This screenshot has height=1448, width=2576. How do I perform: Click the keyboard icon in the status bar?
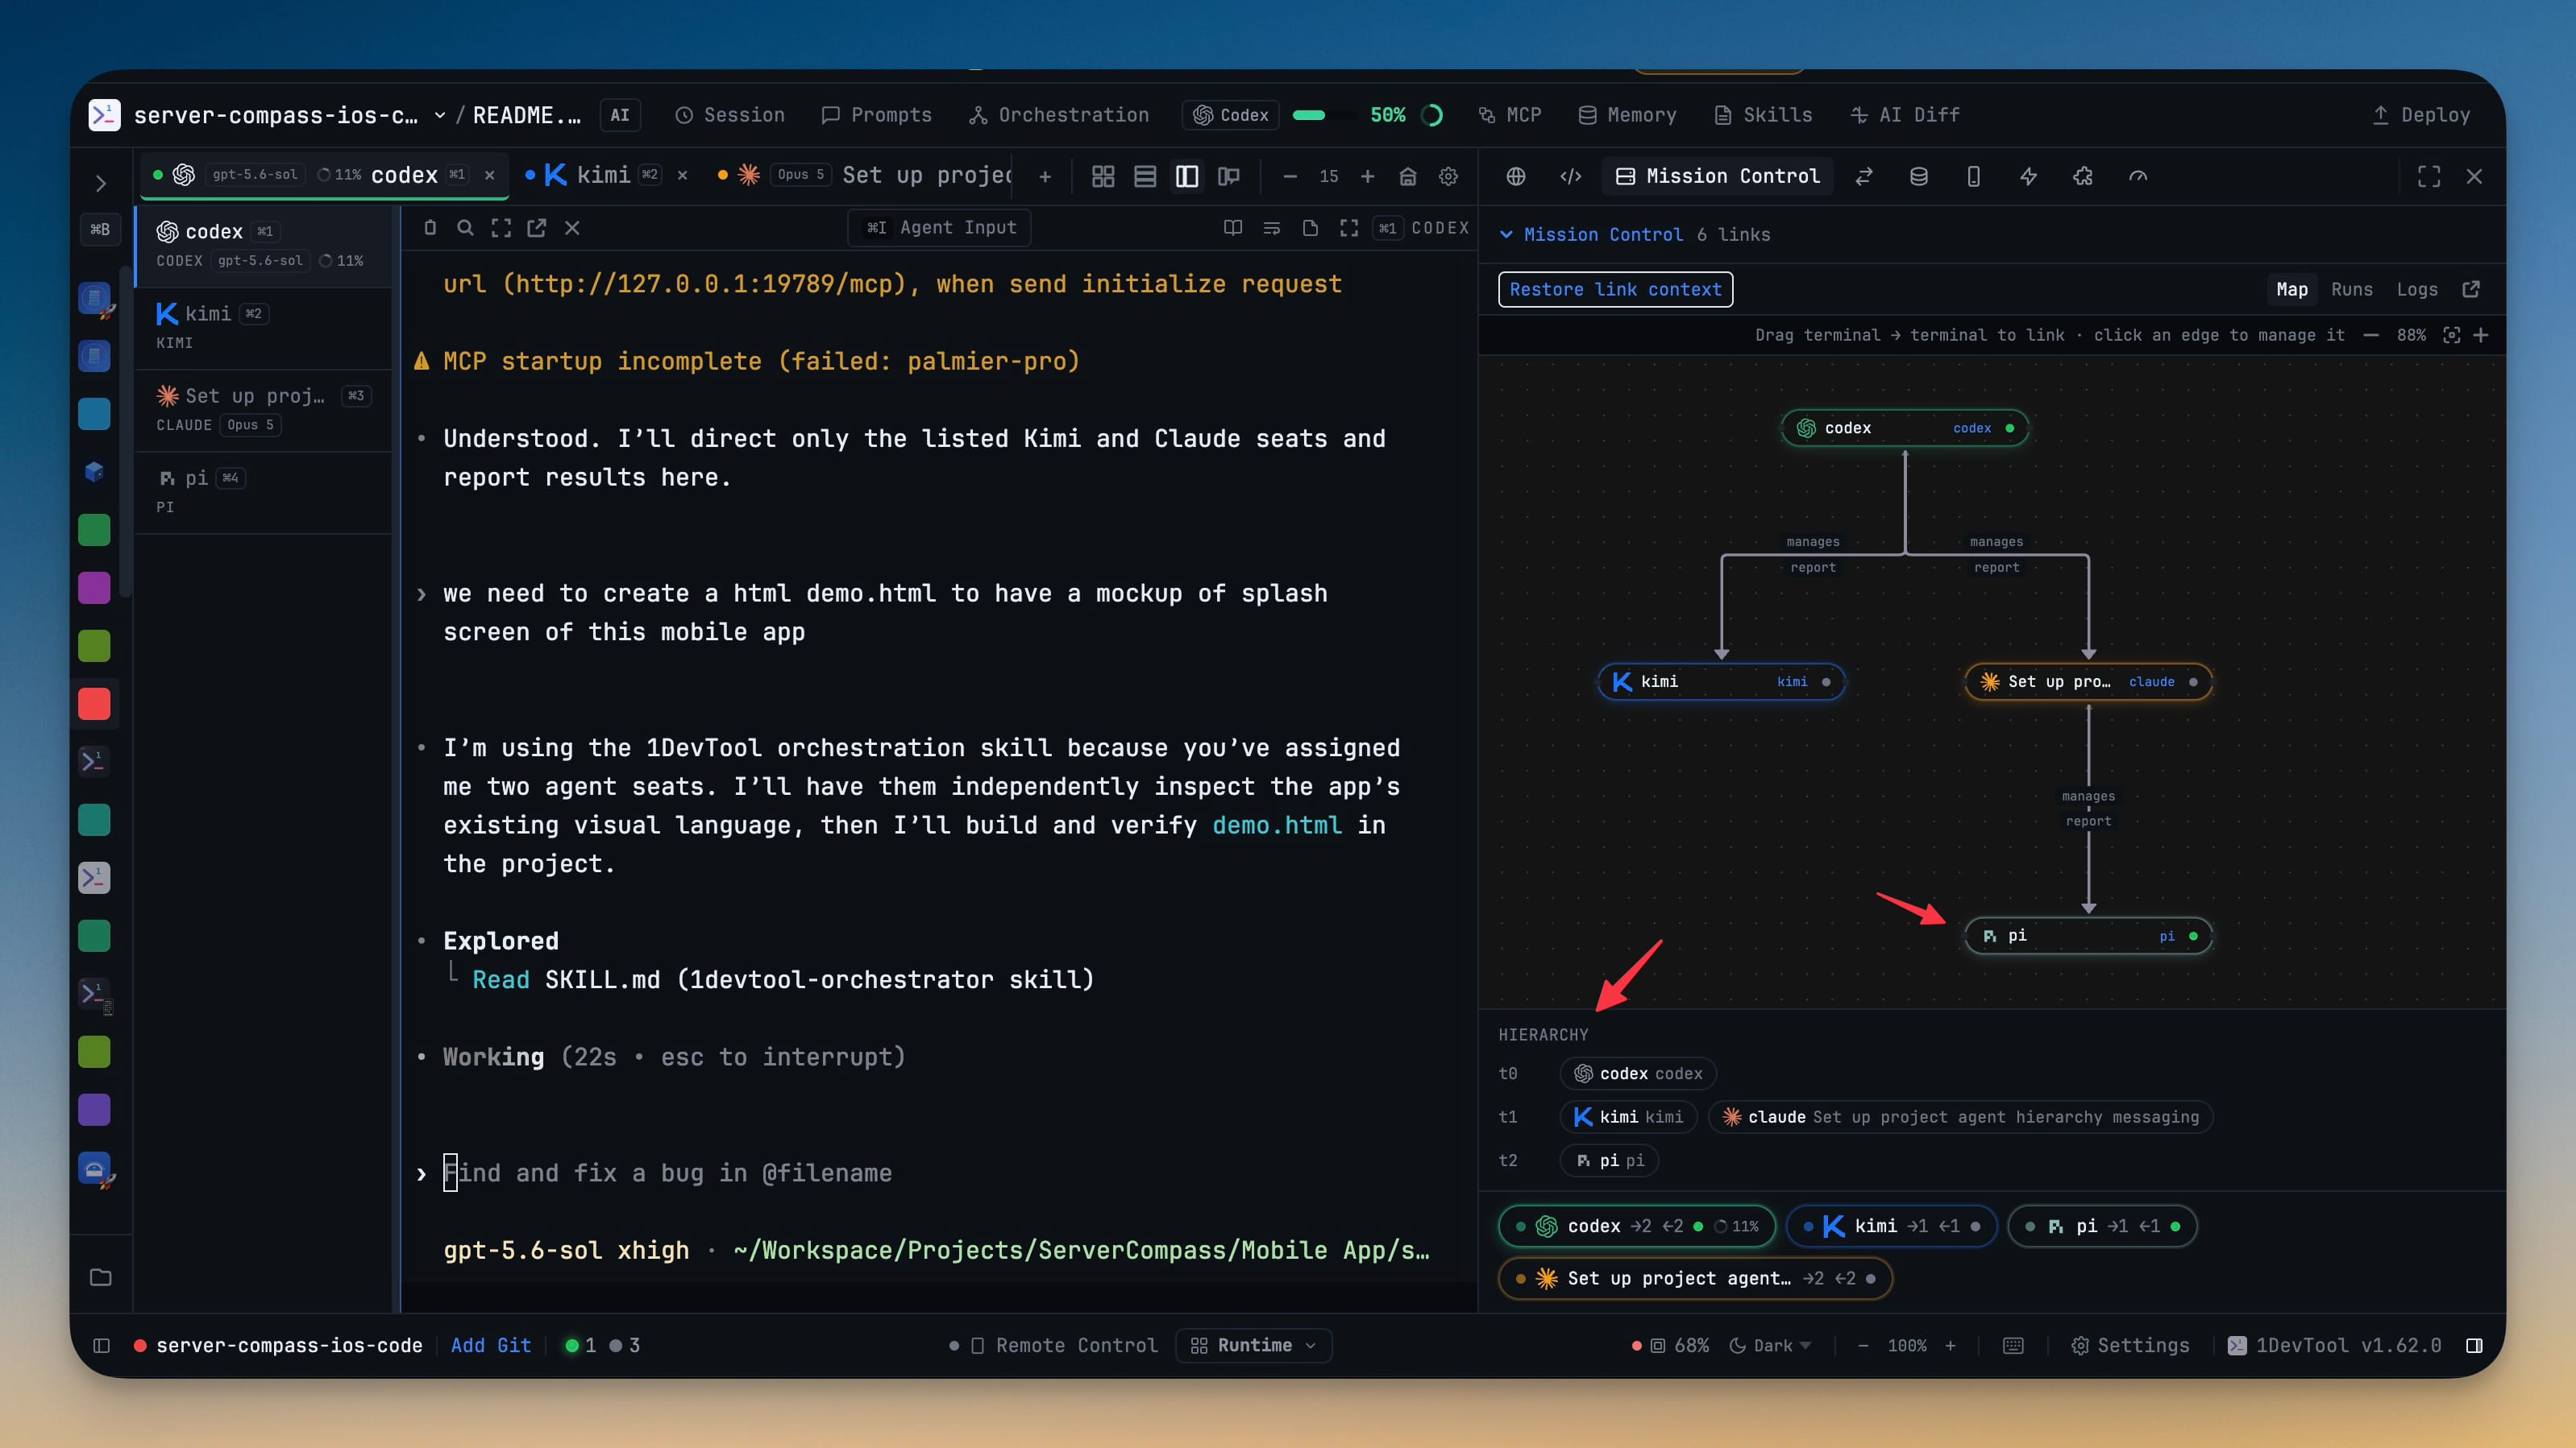coord(2014,1345)
